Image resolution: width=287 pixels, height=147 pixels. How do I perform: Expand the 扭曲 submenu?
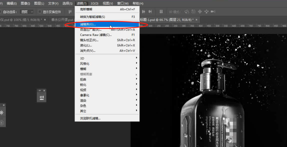click(107, 80)
